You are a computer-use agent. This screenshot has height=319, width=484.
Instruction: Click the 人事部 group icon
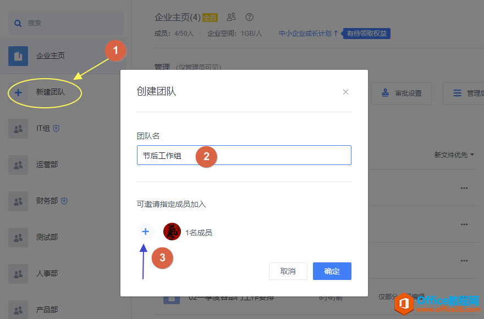[18, 273]
